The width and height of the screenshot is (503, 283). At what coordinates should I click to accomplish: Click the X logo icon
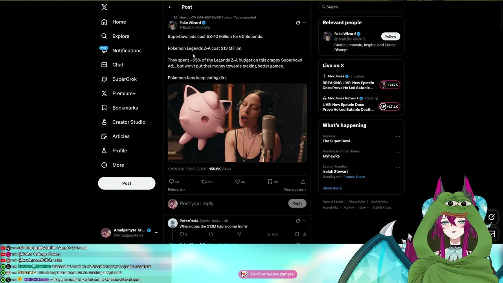pos(104,7)
